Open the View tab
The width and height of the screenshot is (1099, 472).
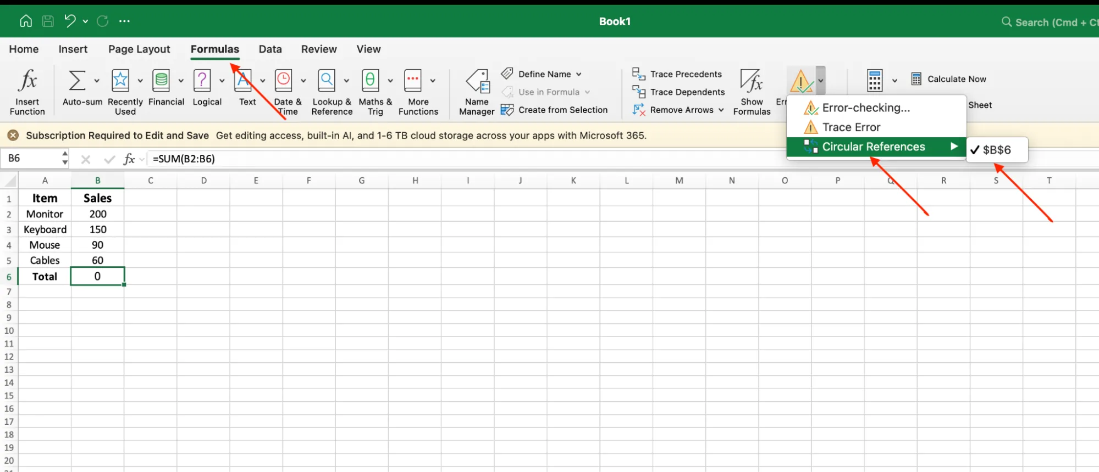tap(368, 49)
